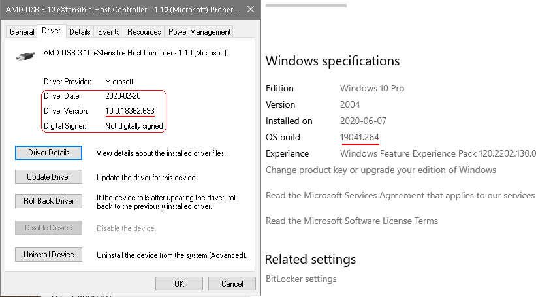Open BitLocker settings link

(301, 279)
